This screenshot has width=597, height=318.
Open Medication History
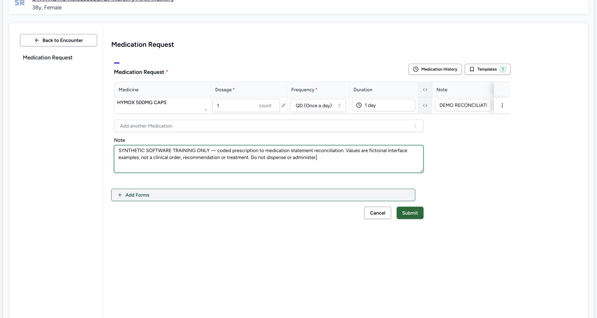(435, 69)
